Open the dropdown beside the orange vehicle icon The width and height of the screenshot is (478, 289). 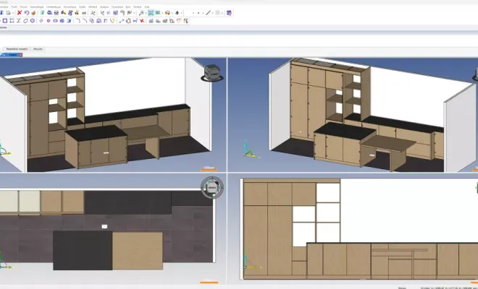(172, 13)
